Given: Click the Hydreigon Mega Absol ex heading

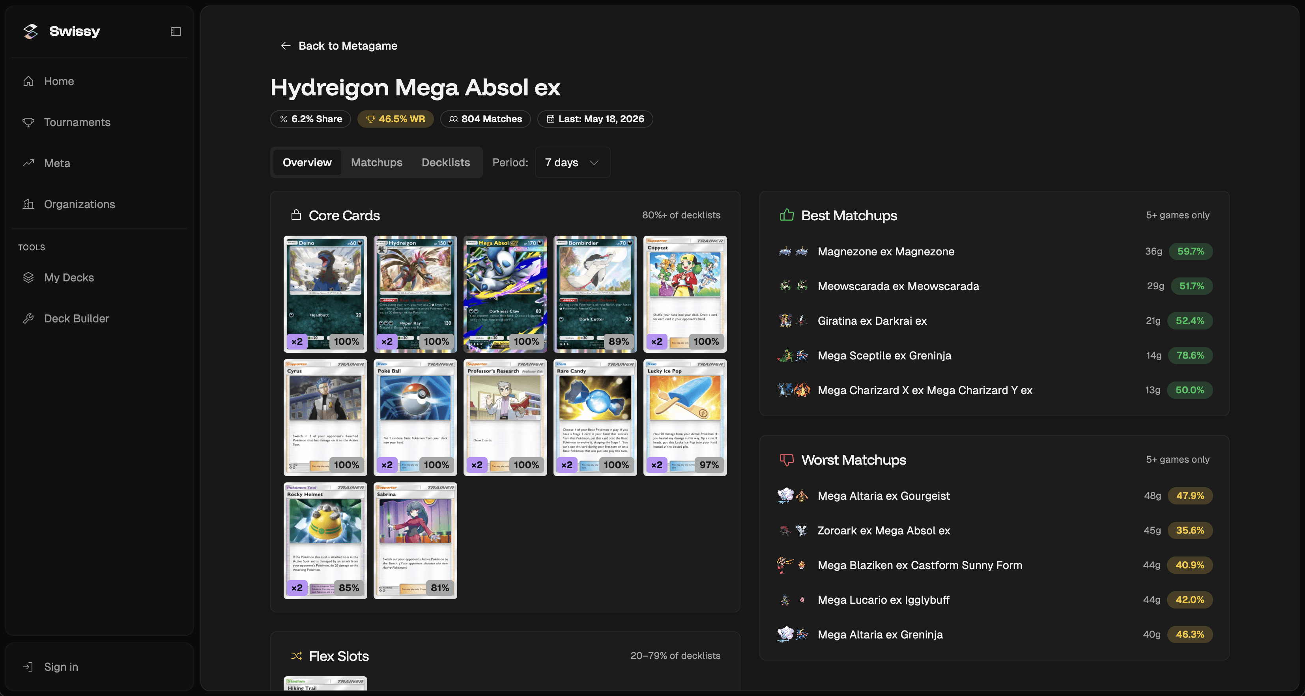Looking at the screenshot, I should coord(415,87).
